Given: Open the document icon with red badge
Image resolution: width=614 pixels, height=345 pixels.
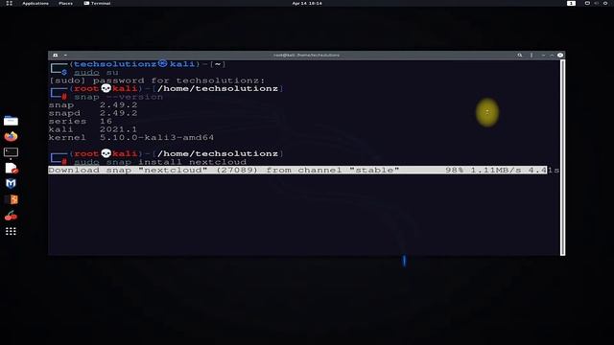Looking at the screenshot, I should [11, 169].
